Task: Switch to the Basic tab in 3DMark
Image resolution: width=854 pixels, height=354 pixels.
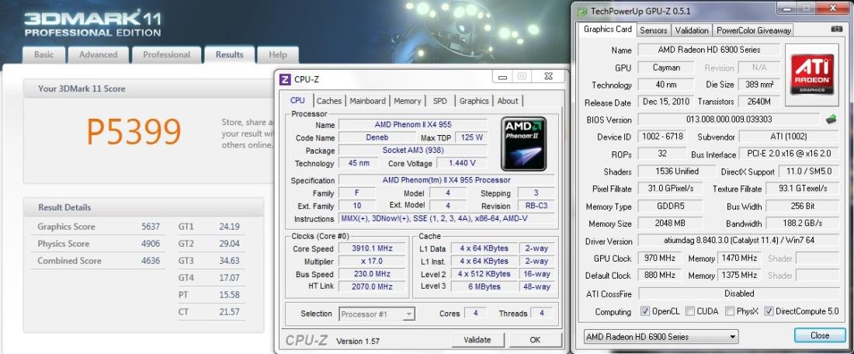Action: pos(44,54)
